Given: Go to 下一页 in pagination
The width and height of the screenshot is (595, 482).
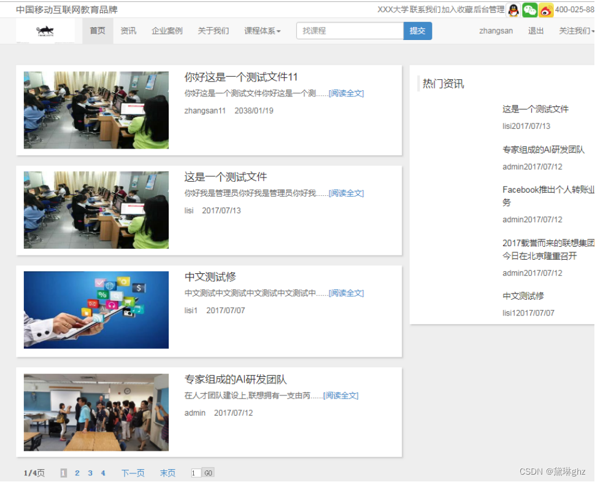Looking at the screenshot, I should (132, 473).
